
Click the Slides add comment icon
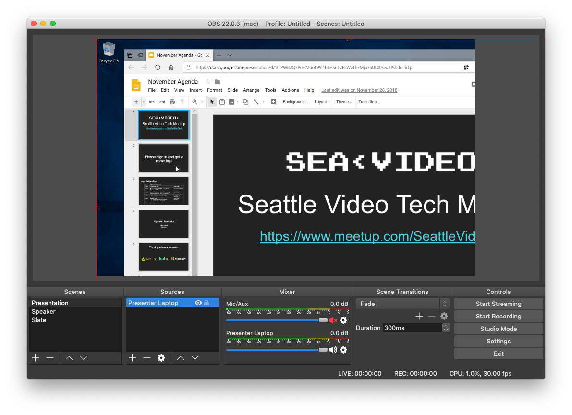273,102
